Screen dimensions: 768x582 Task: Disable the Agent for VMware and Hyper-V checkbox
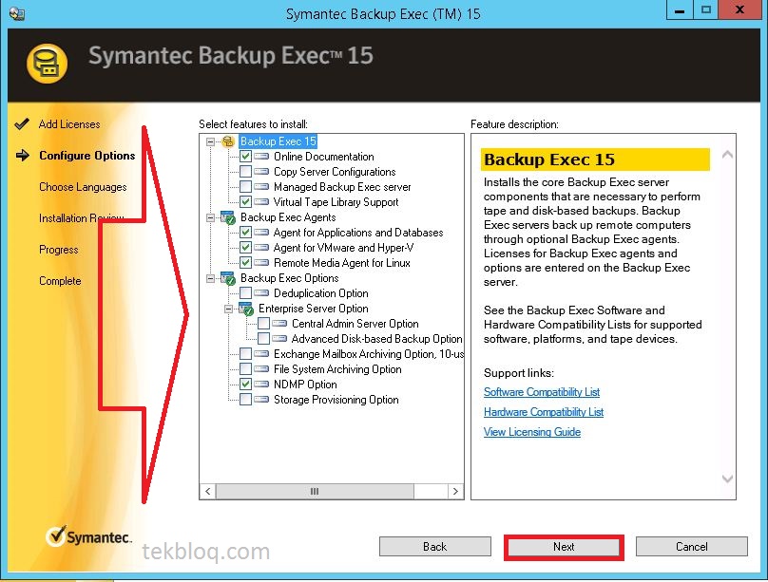point(246,248)
